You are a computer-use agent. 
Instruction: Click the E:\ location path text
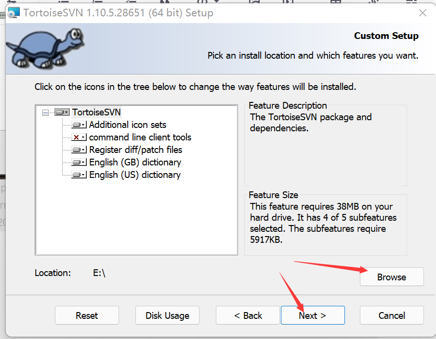point(99,273)
